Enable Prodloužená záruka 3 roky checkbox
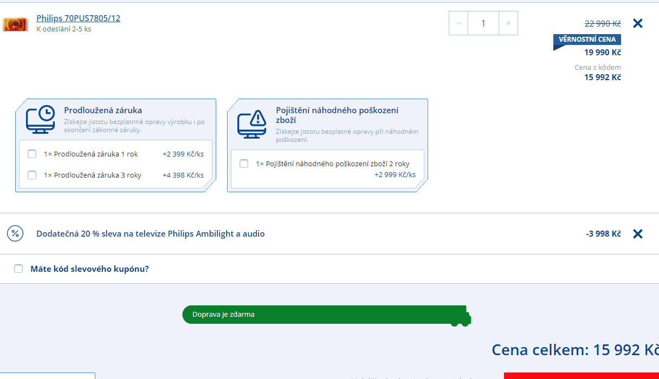 pos(32,175)
